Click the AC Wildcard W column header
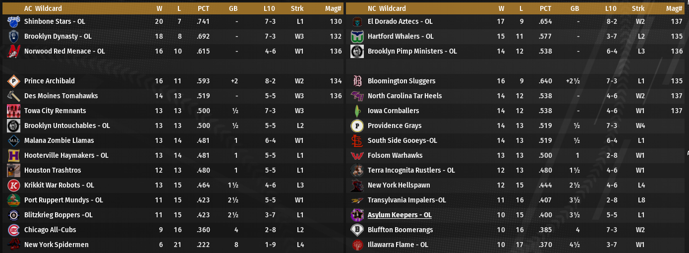This screenshot has height=253, width=689. coord(159,8)
